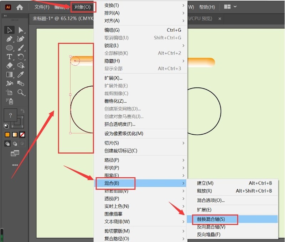Choose 扩展(X)... menu entry
Screen dimensions: 285x242
(140, 78)
